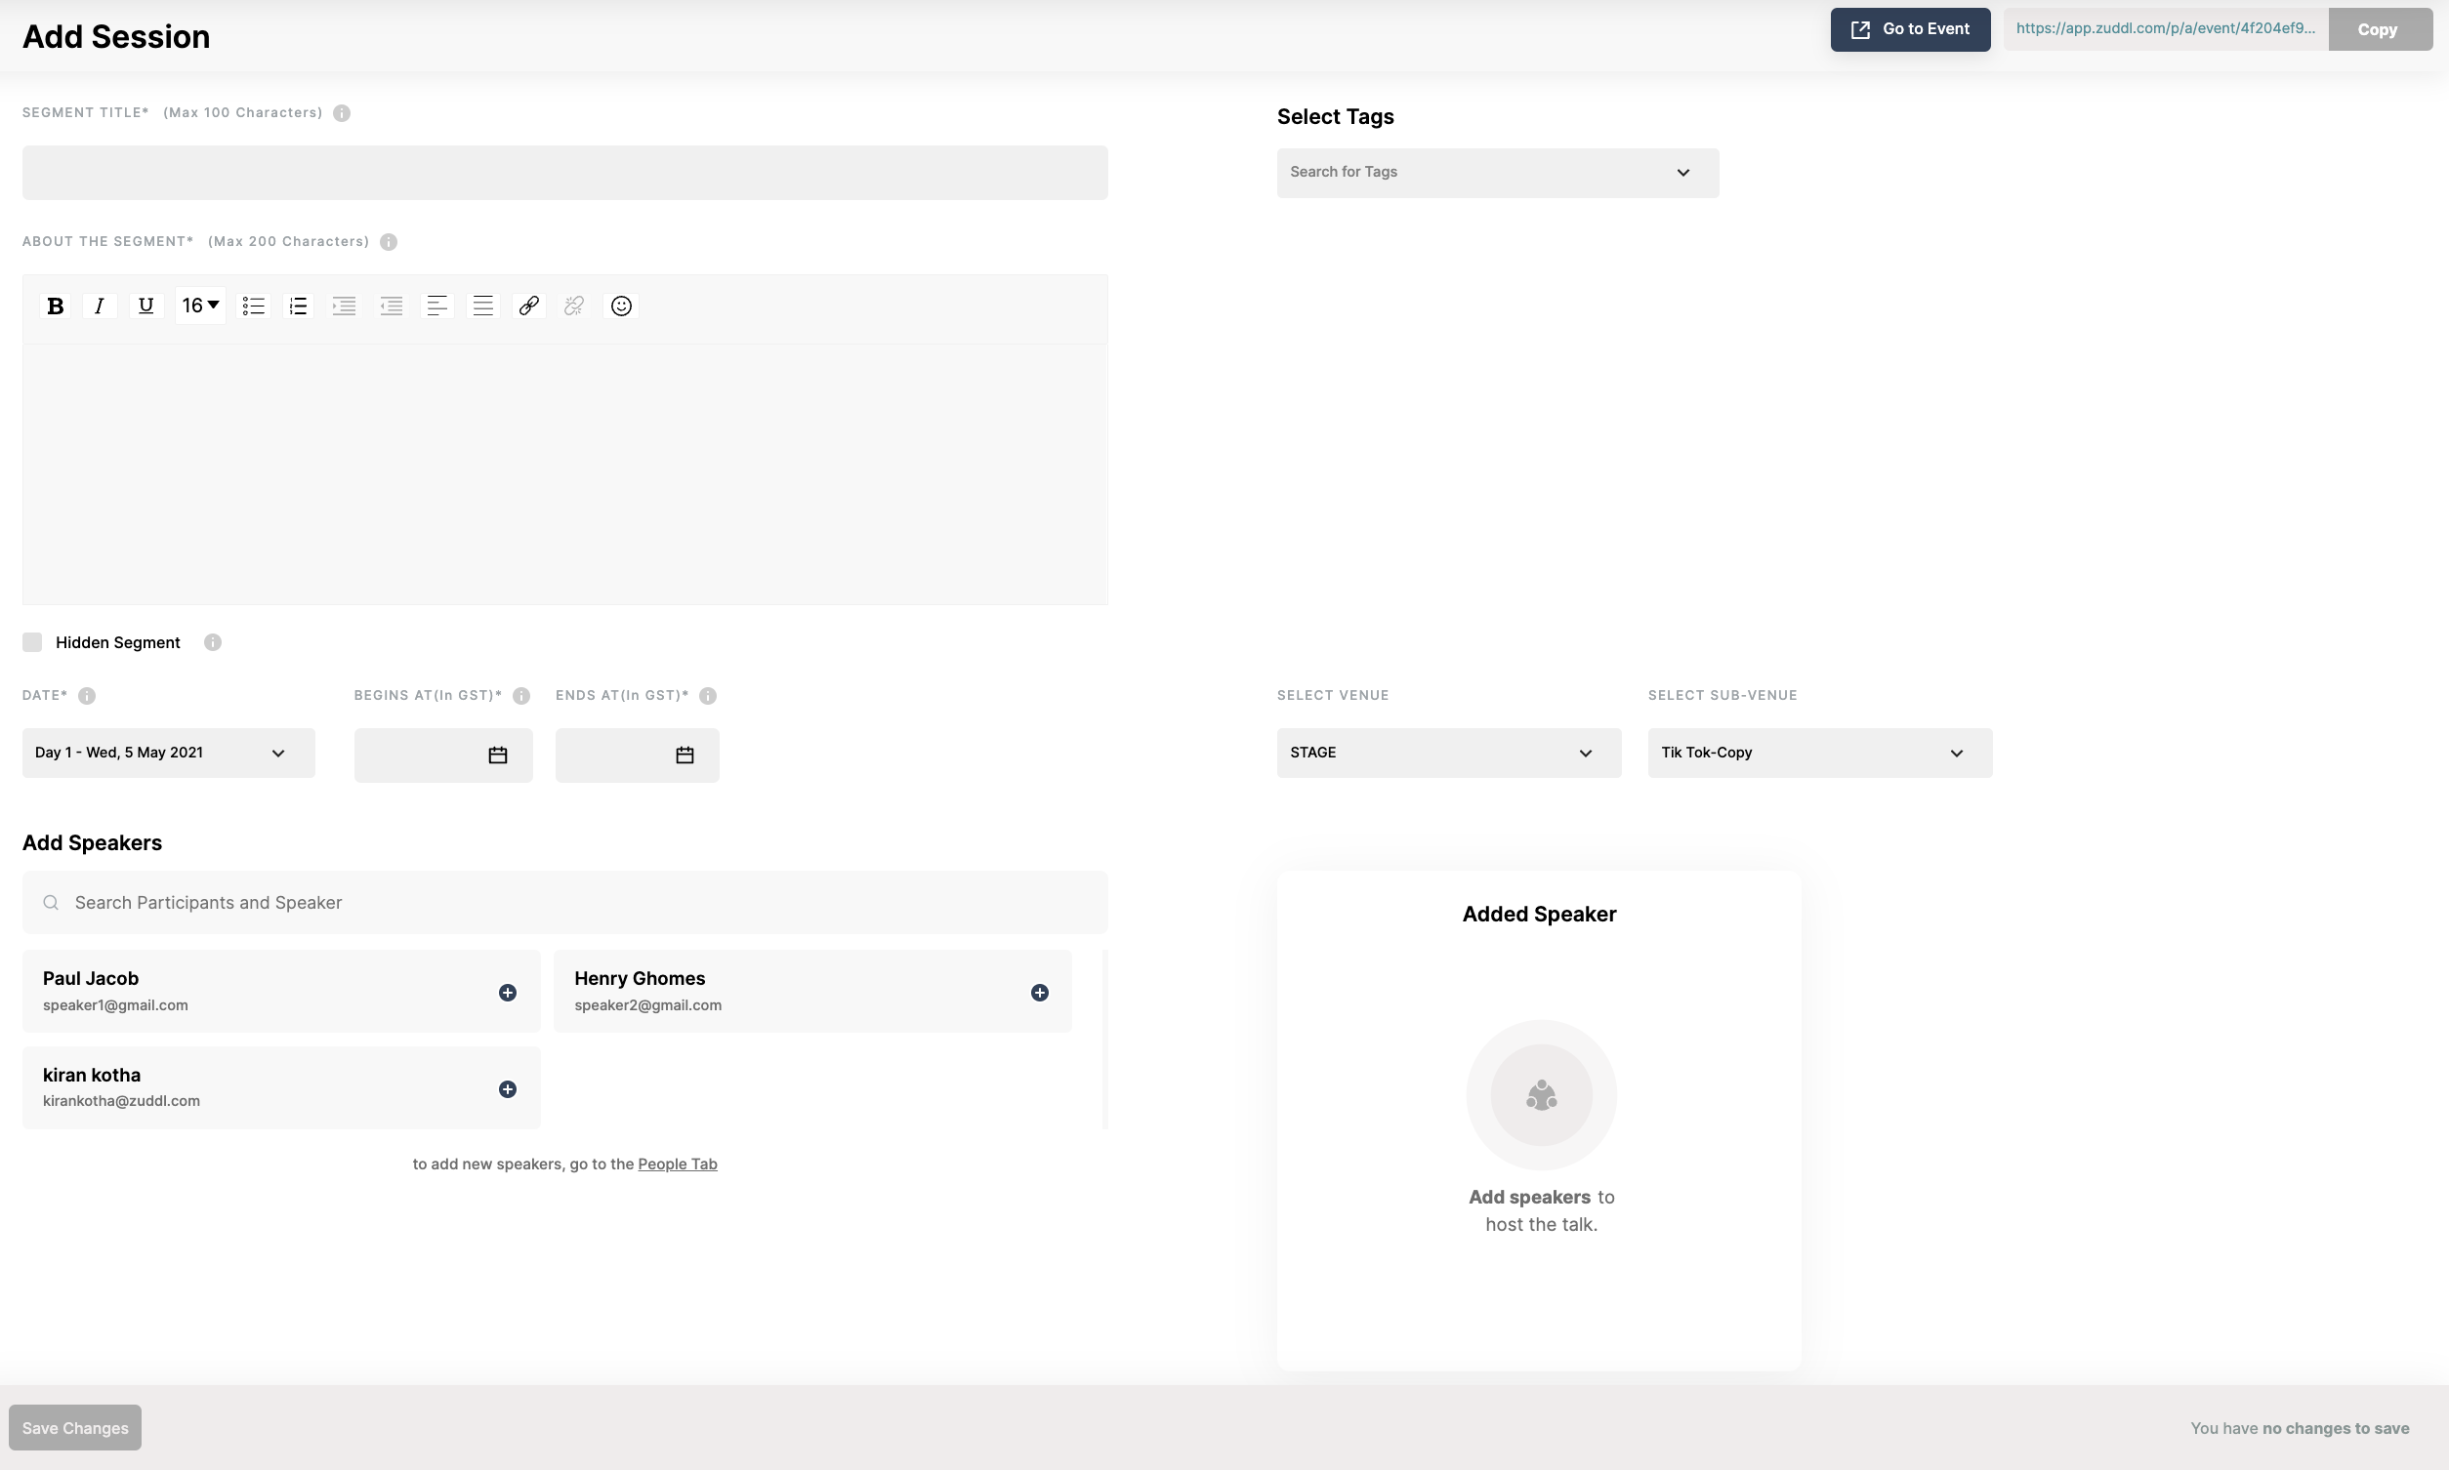
Task: Click 'You have no changes to save' status text
Action: coord(2300,1428)
